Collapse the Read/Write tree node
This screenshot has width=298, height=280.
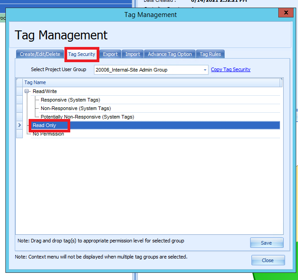coord(26,91)
